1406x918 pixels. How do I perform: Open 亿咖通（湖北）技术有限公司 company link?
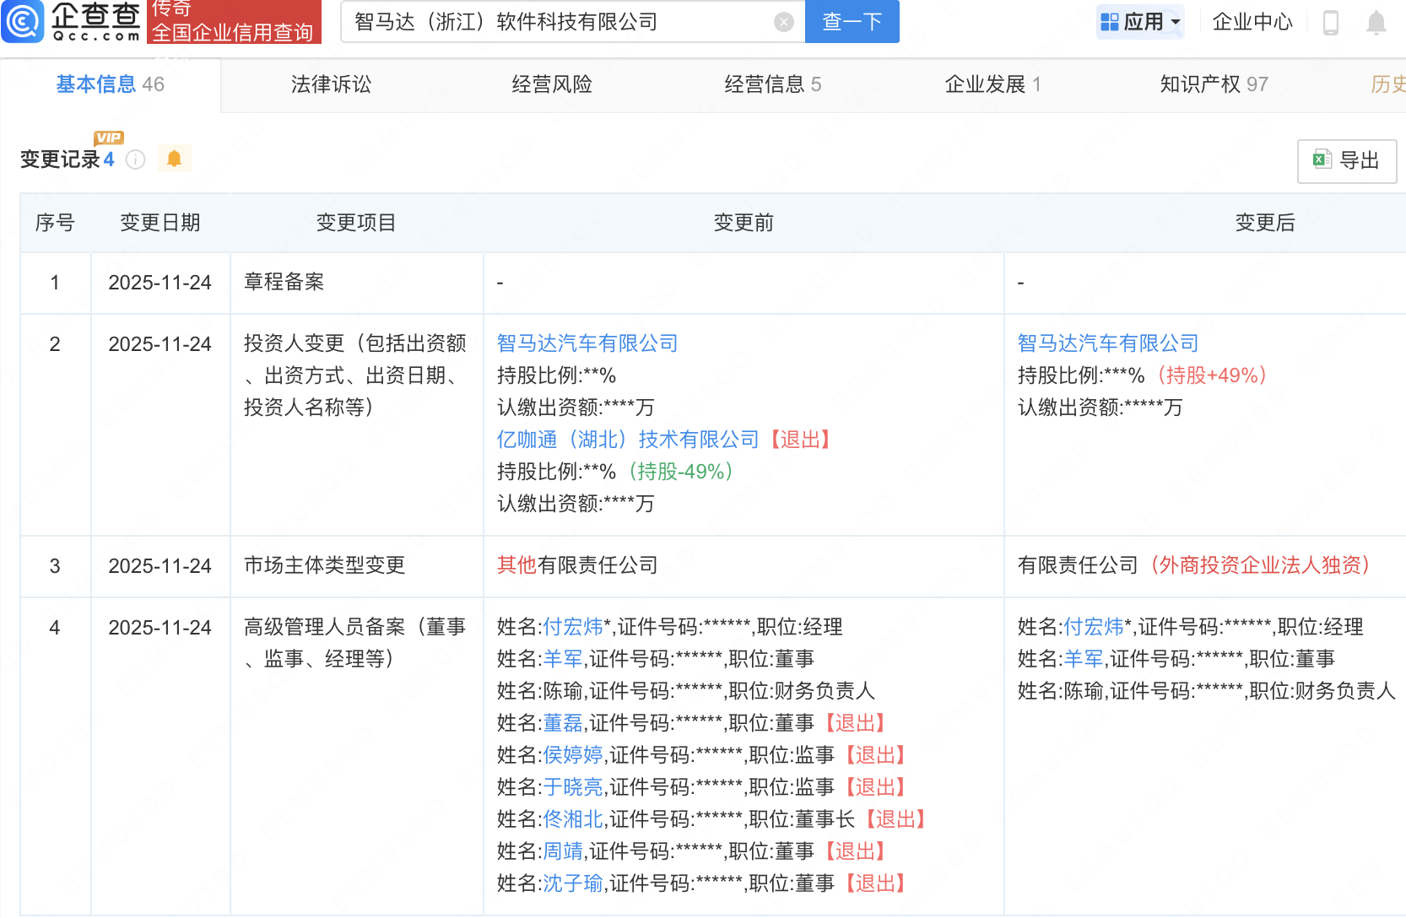pyautogui.click(x=628, y=440)
